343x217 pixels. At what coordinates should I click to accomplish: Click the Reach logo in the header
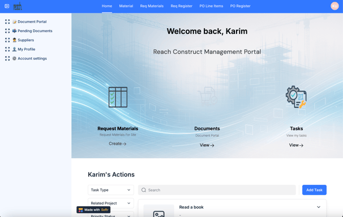tap(18, 6)
